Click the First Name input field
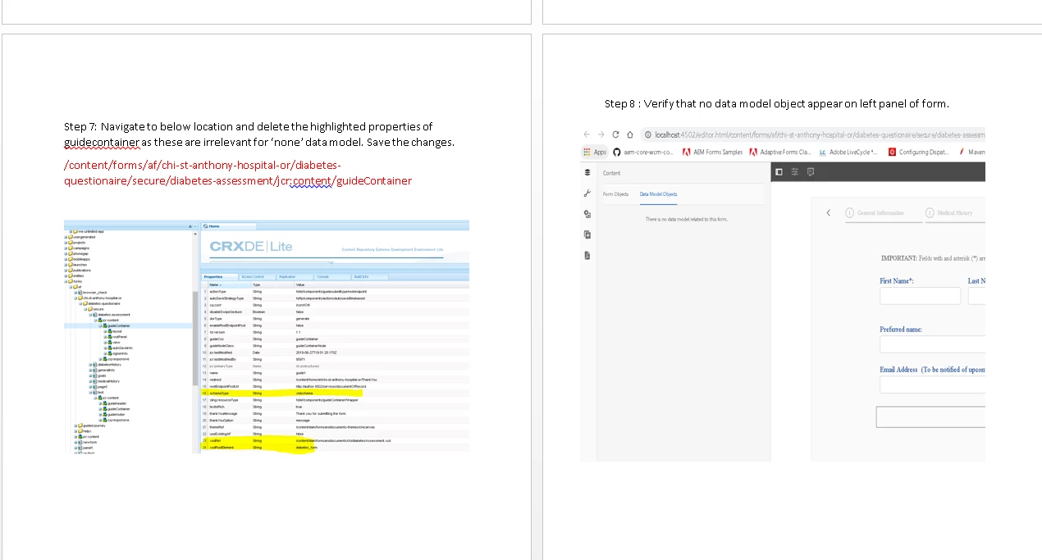 click(920, 296)
